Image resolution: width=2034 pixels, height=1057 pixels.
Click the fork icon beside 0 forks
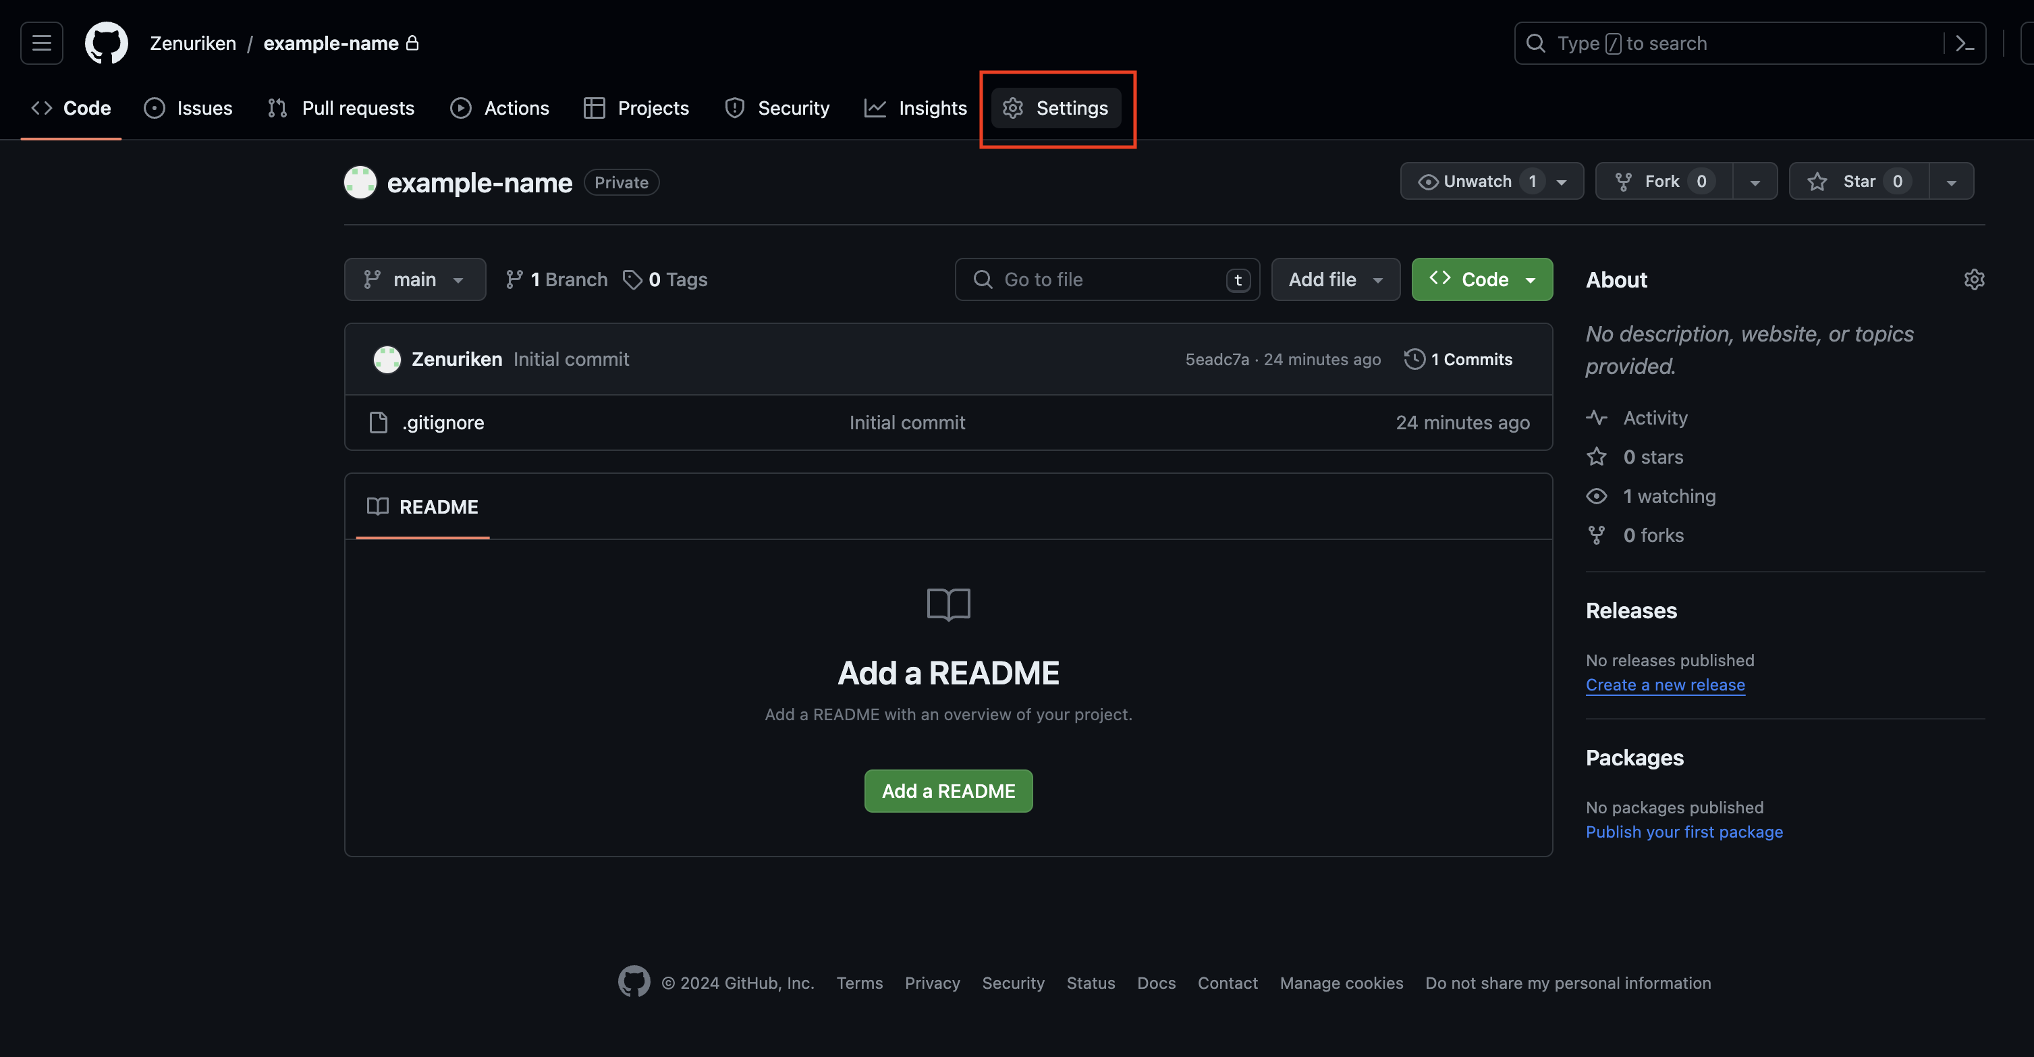1597,536
